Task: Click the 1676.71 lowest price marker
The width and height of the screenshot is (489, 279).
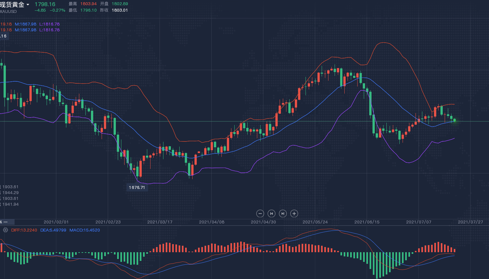Action: 137,188
